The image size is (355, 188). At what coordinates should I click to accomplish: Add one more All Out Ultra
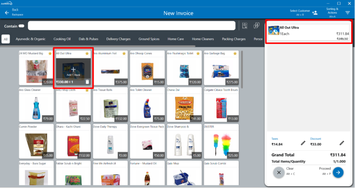tap(73, 70)
